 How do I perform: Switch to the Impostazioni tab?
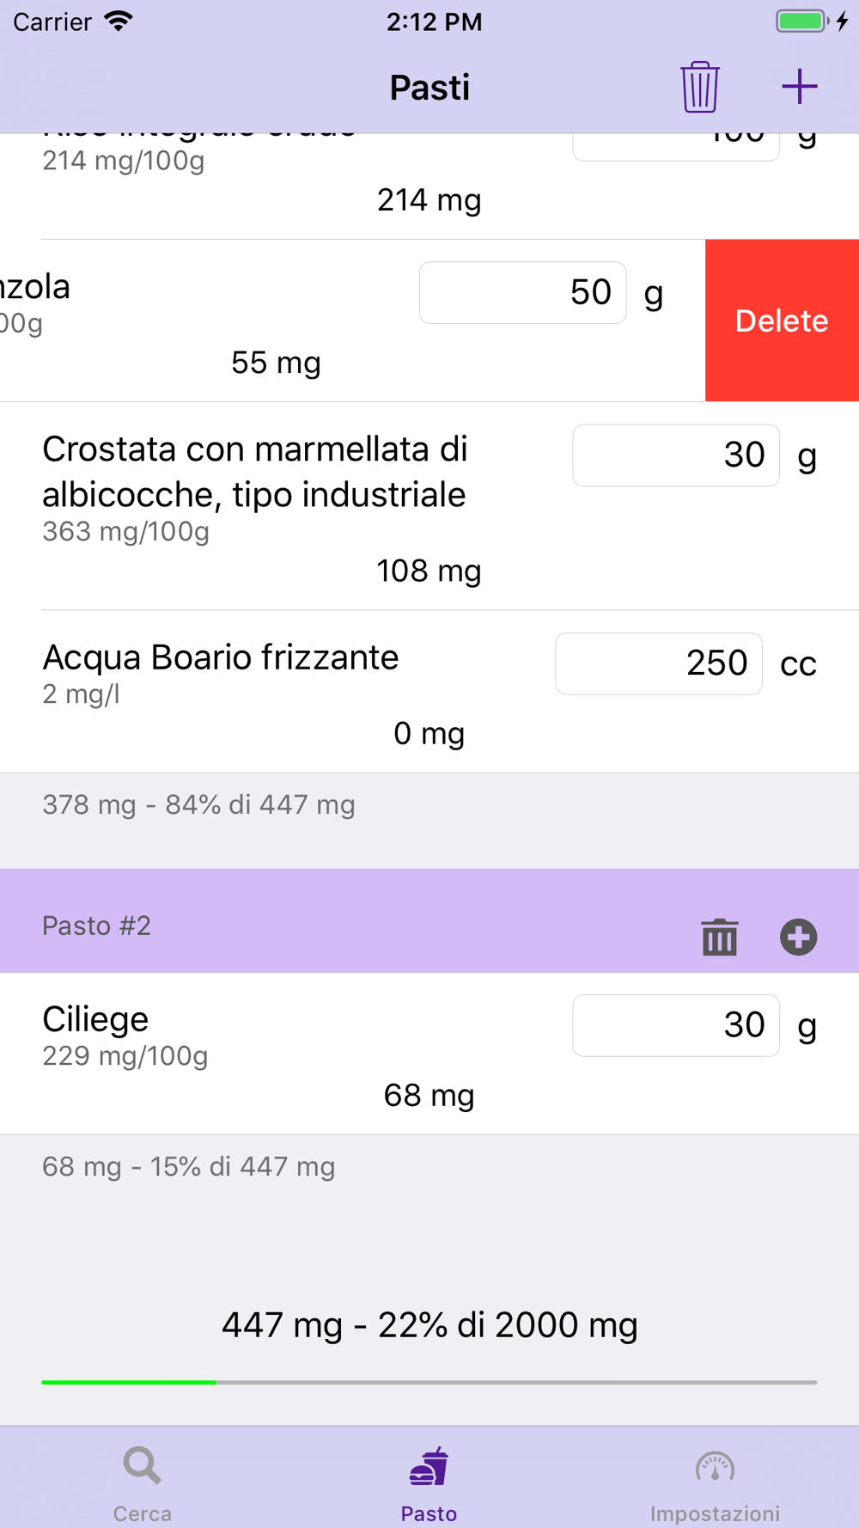[715, 1484]
